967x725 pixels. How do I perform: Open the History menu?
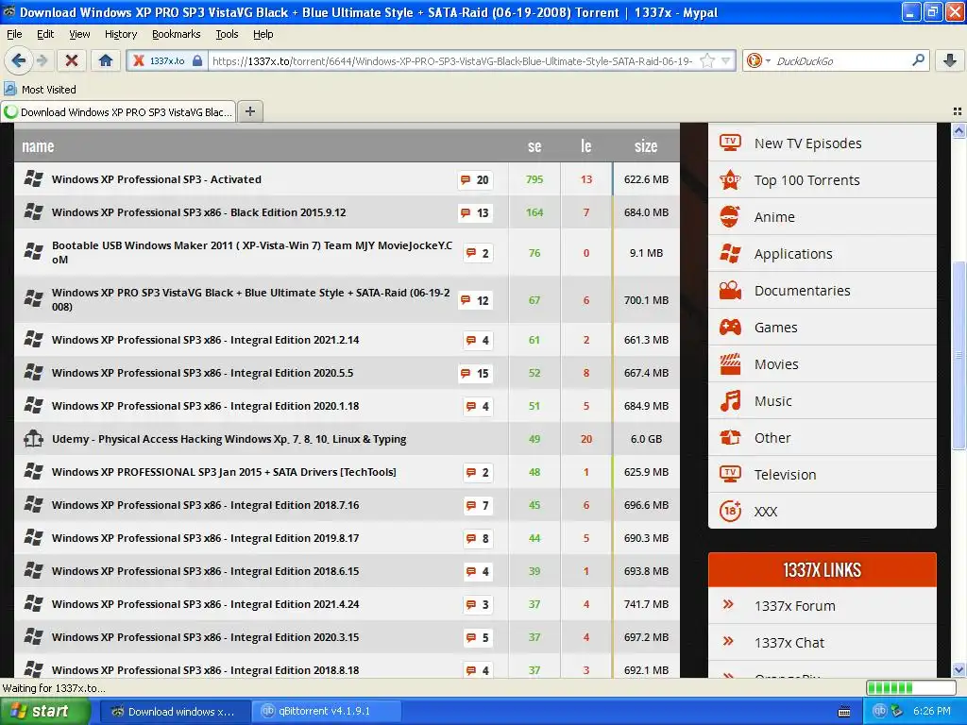point(121,34)
